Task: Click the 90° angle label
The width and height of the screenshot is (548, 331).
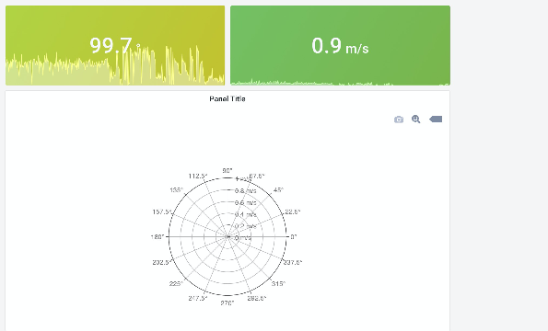Action: tap(227, 171)
